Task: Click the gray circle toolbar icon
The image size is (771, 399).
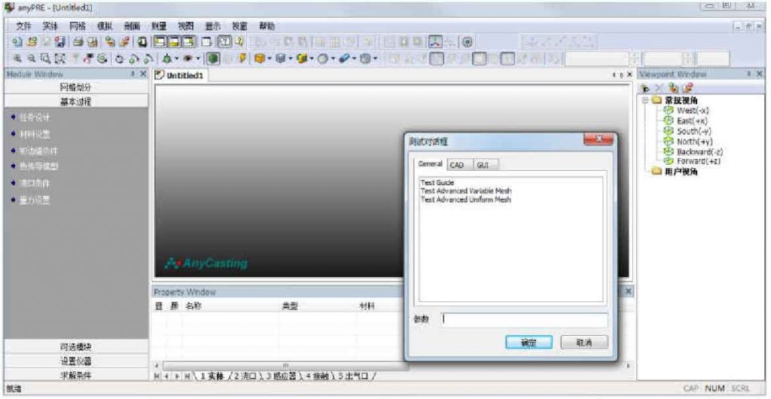Action: [x=322, y=58]
